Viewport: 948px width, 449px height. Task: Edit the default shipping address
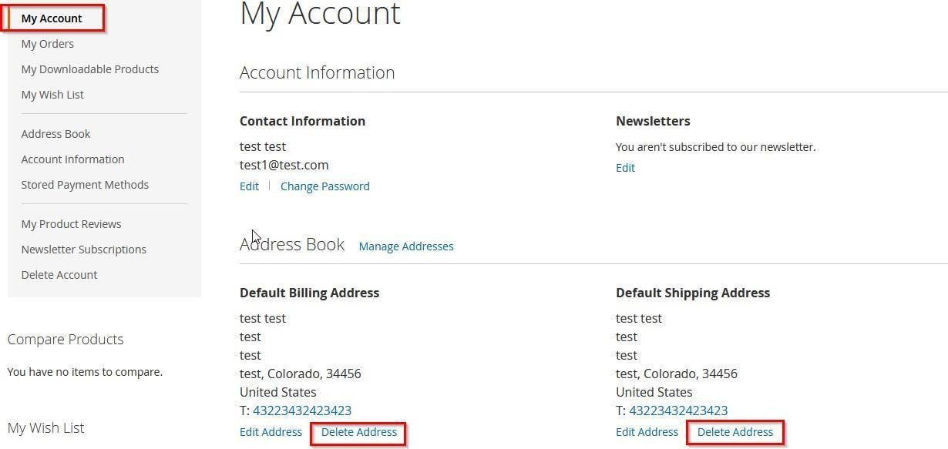[647, 432]
